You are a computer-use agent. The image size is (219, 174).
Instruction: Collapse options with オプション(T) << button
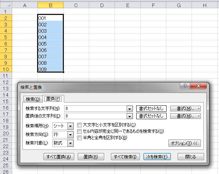click(184, 143)
